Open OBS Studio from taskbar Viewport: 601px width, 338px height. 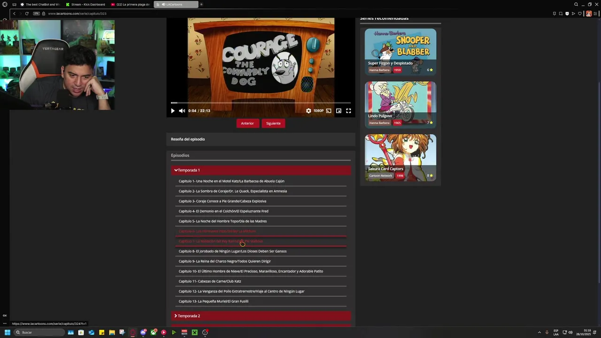tap(205, 332)
